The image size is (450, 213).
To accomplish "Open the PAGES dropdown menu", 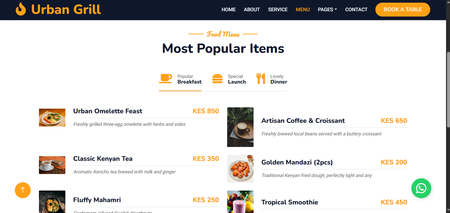I will [x=327, y=9].
